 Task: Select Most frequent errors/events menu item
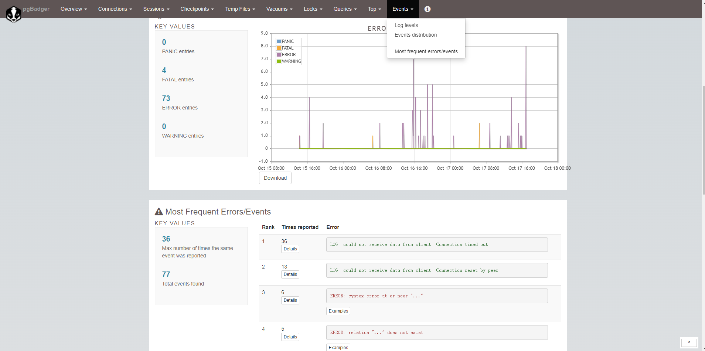coord(426,51)
